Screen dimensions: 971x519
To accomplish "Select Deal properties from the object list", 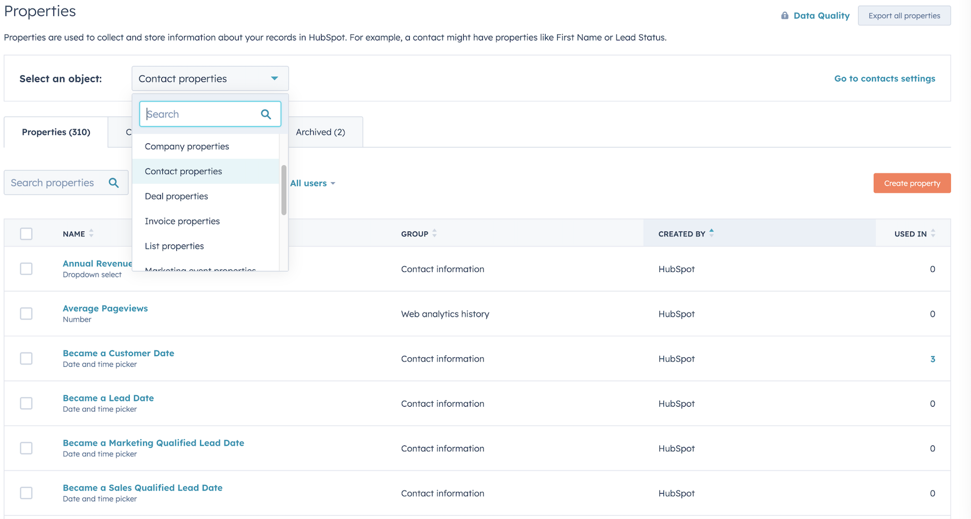I will 176,196.
